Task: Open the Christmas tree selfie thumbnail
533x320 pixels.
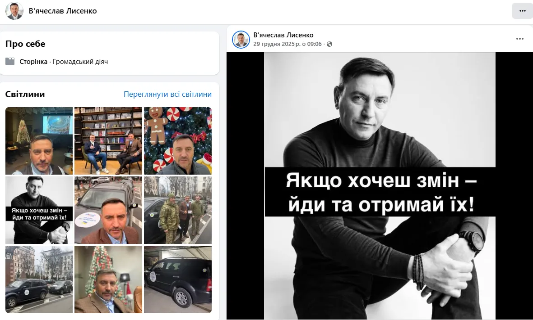Action: tap(39, 141)
